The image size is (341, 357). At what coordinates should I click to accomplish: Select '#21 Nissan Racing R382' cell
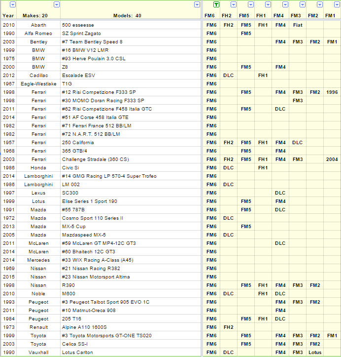[131, 269]
